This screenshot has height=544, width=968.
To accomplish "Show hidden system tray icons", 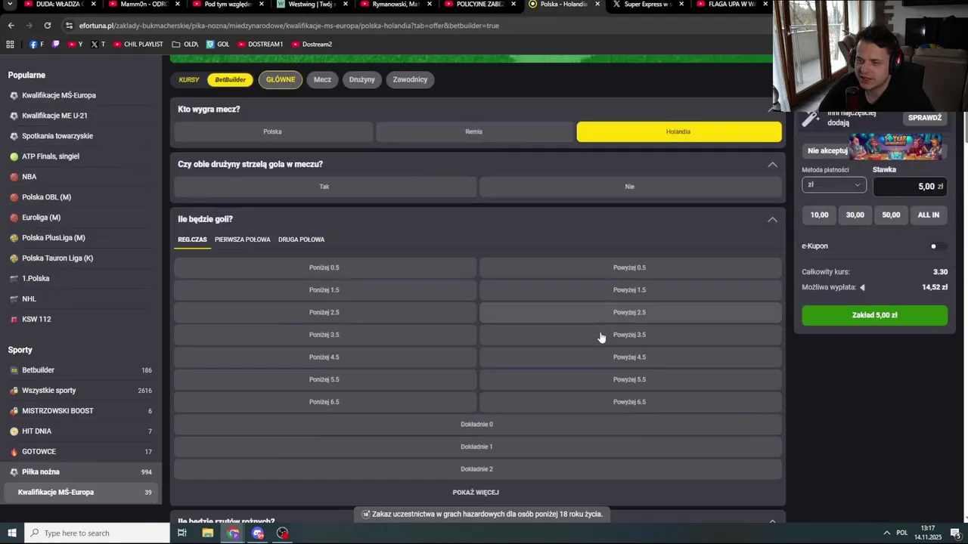I will [887, 533].
